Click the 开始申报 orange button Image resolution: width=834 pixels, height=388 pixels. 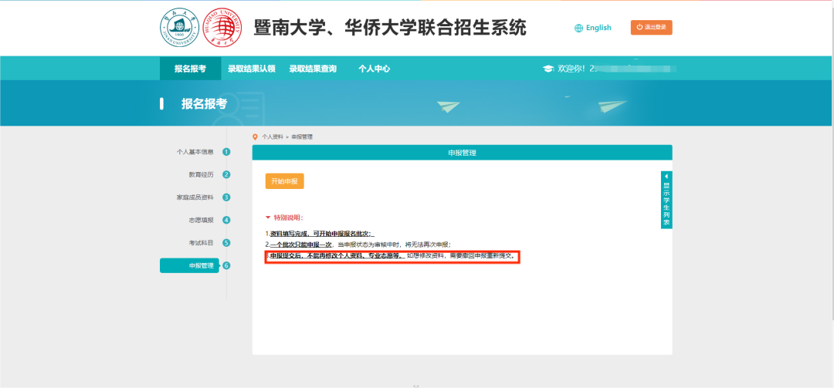(x=284, y=181)
